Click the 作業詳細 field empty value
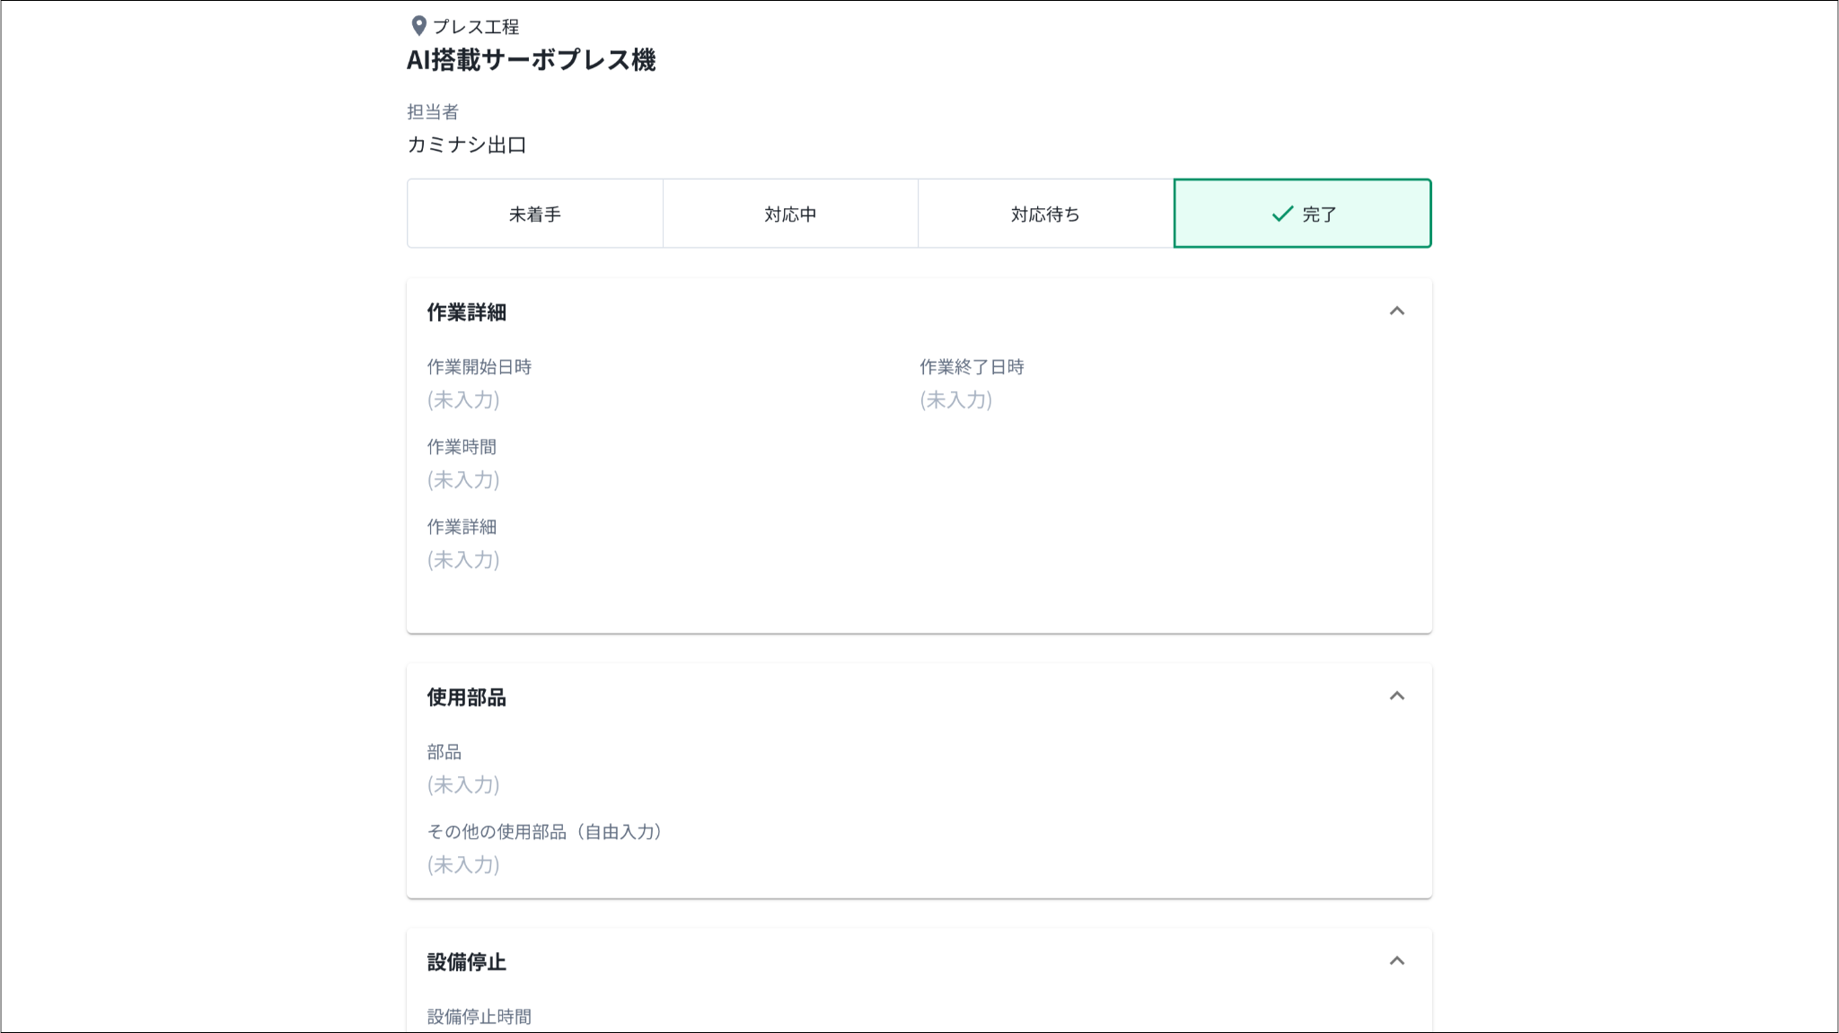1839x1033 pixels. pyautogui.click(x=463, y=560)
